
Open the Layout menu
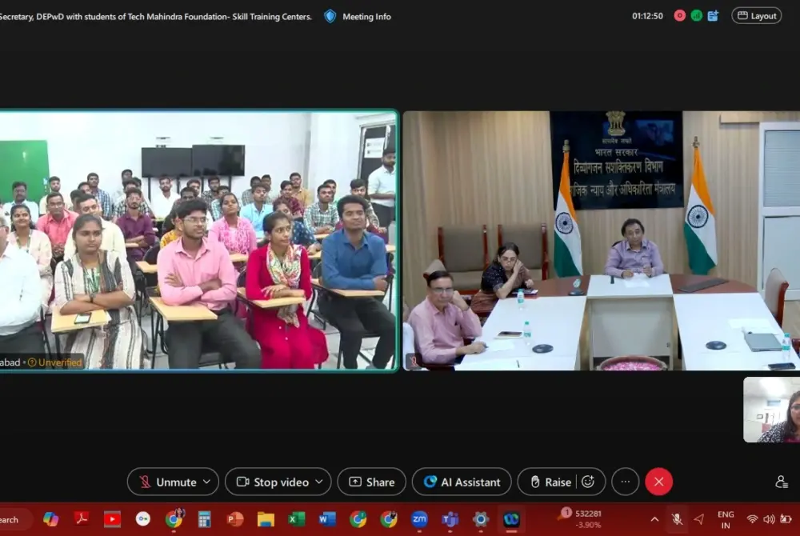[756, 16]
